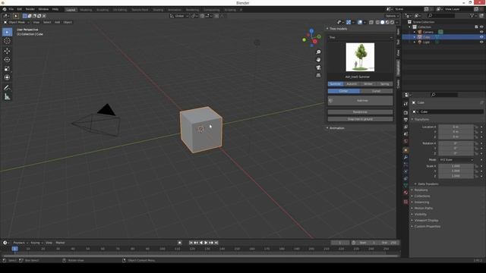
Task: Open the World properties tab icon
Action: [406, 142]
